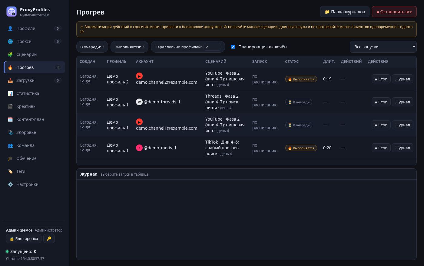Click the green running status dot
This screenshot has width=424, height=266.
(7, 251)
